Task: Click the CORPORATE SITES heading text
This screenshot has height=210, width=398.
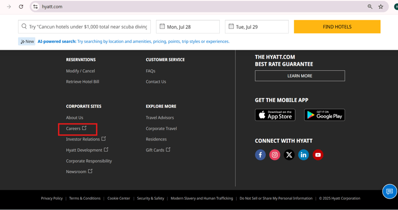Action: [x=83, y=106]
